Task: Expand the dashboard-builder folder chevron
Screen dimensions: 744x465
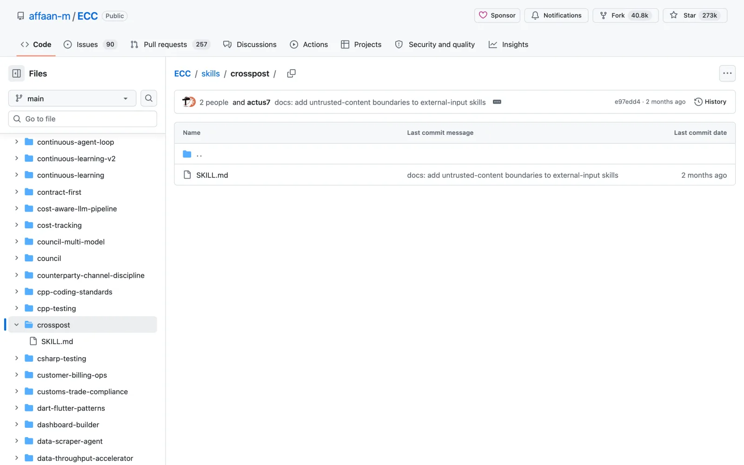Action: [17, 424]
